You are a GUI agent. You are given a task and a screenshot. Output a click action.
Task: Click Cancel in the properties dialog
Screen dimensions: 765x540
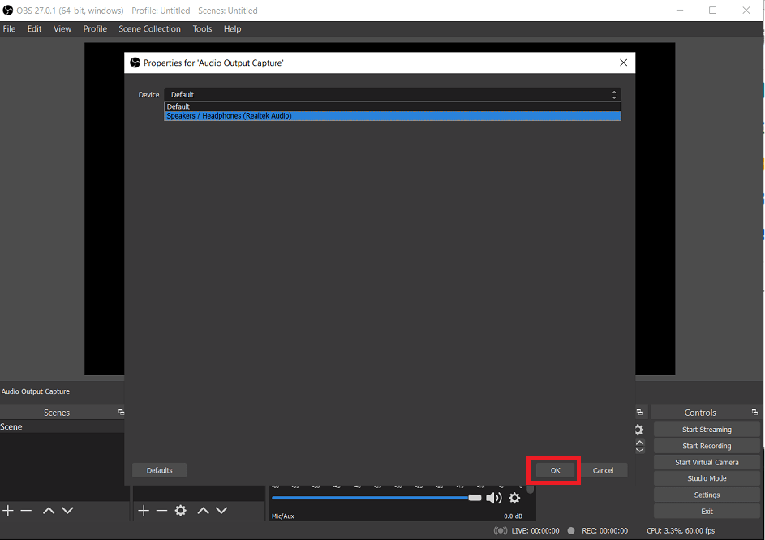[x=603, y=470]
